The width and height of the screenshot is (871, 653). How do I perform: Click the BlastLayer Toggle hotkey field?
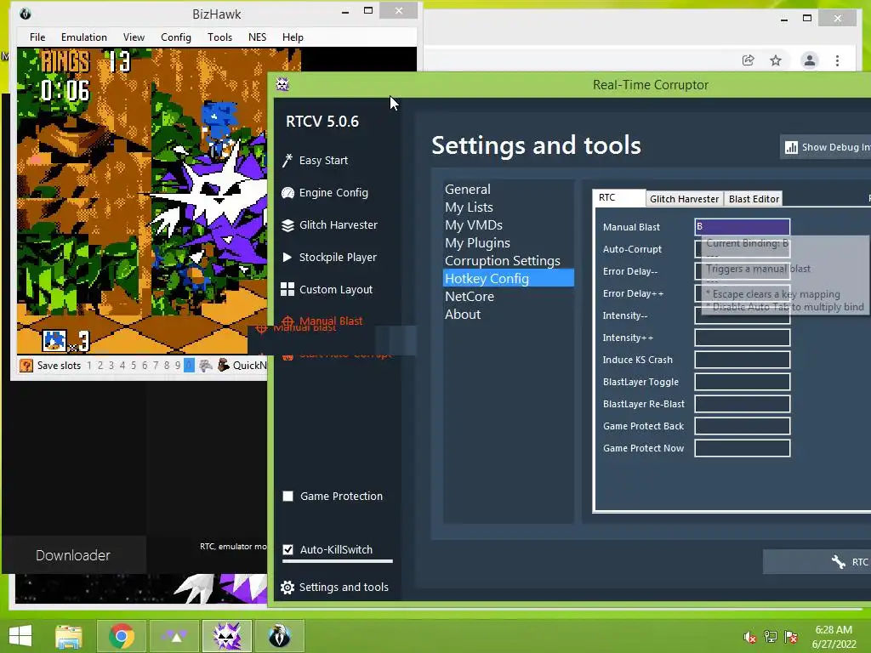pyautogui.click(x=742, y=382)
